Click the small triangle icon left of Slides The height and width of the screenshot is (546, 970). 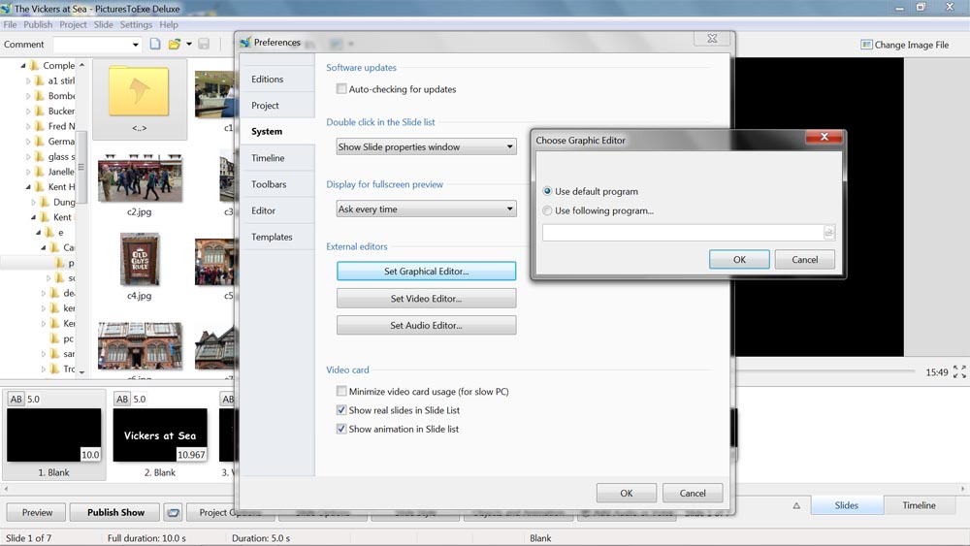click(x=796, y=506)
